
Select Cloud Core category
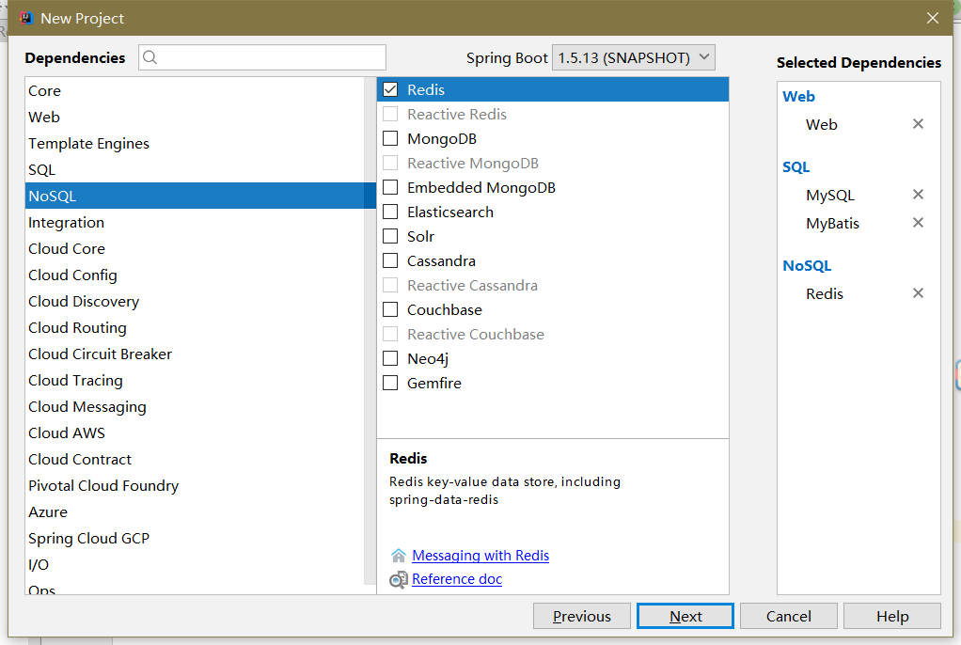click(195, 249)
